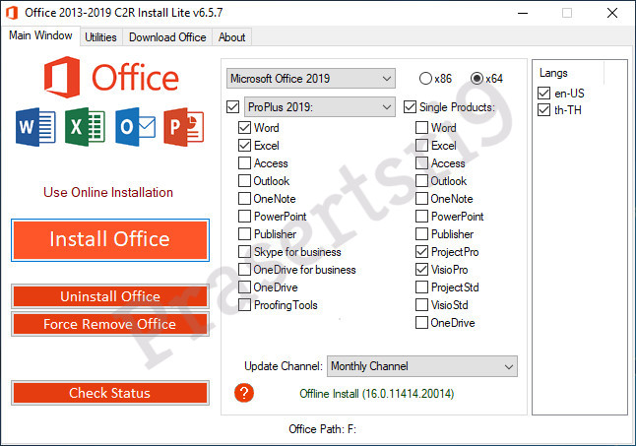Screen dimensions: 636x446
Task: Click the Excel application icon
Action: pos(85,127)
